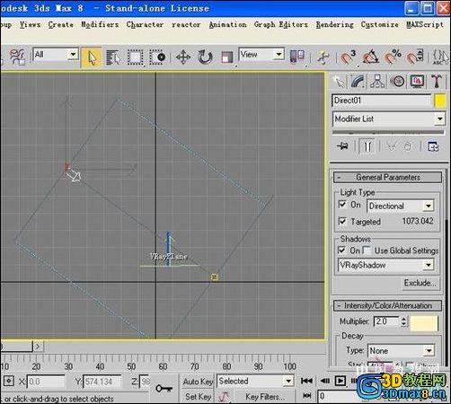Screen dimensions: 451x404
Task: Open the Modify command panel
Action: coord(358,82)
